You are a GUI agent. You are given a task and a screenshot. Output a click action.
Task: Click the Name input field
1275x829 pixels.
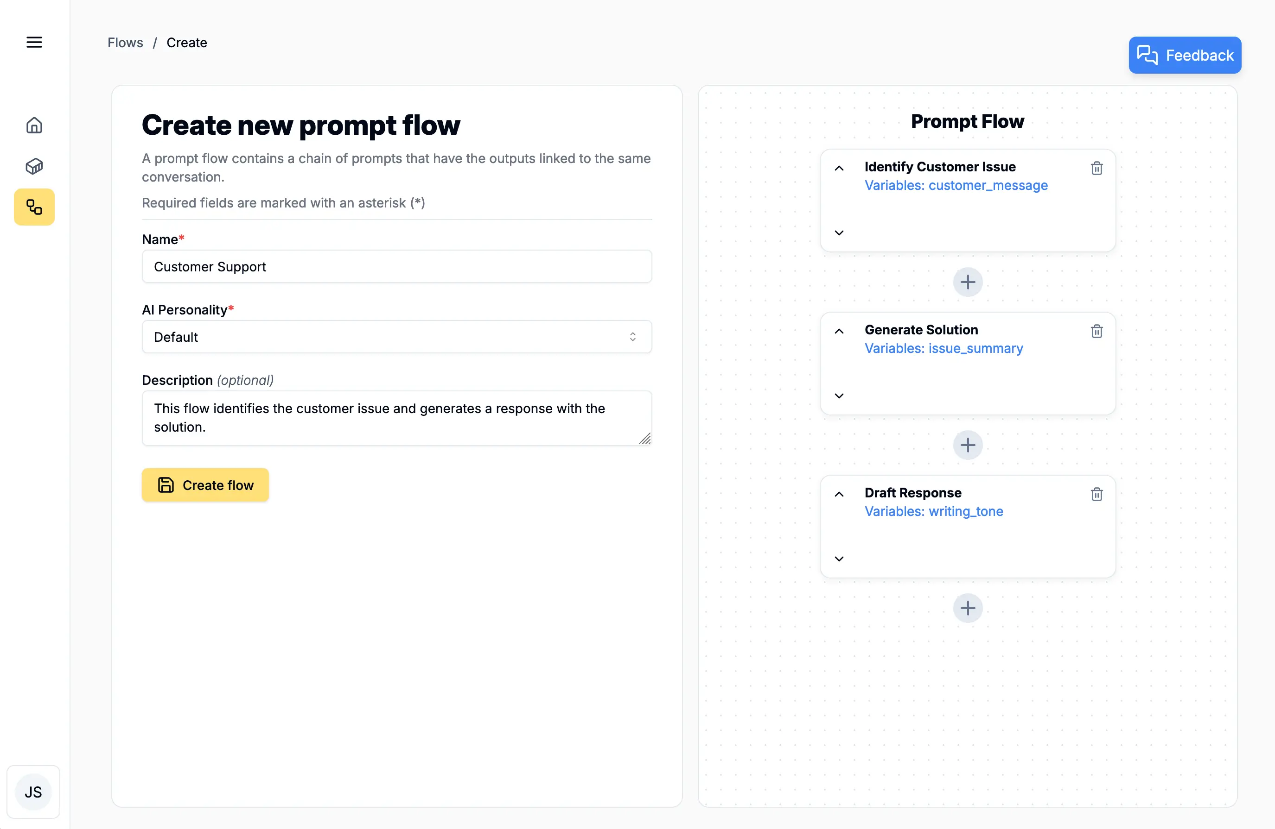pyautogui.click(x=396, y=266)
